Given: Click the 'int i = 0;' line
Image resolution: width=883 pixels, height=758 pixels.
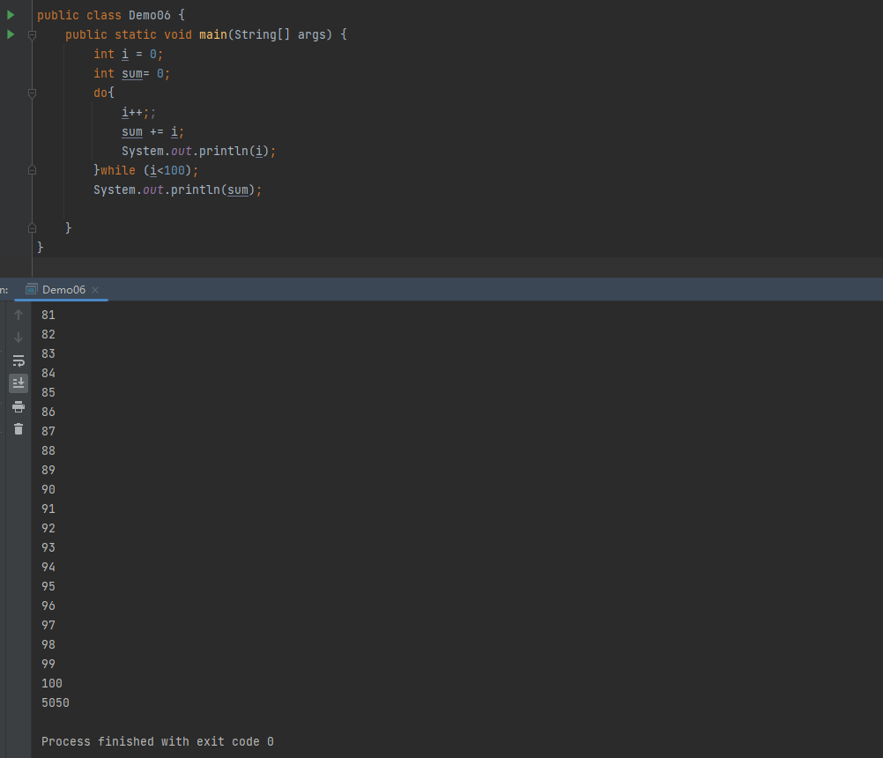Looking at the screenshot, I should point(129,54).
